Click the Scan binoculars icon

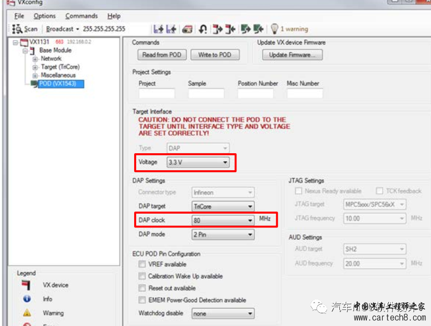pyautogui.click(x=17, y=29)
